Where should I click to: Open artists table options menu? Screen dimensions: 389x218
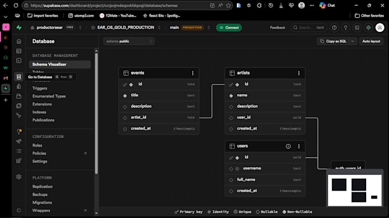click(x=299, y=73)
